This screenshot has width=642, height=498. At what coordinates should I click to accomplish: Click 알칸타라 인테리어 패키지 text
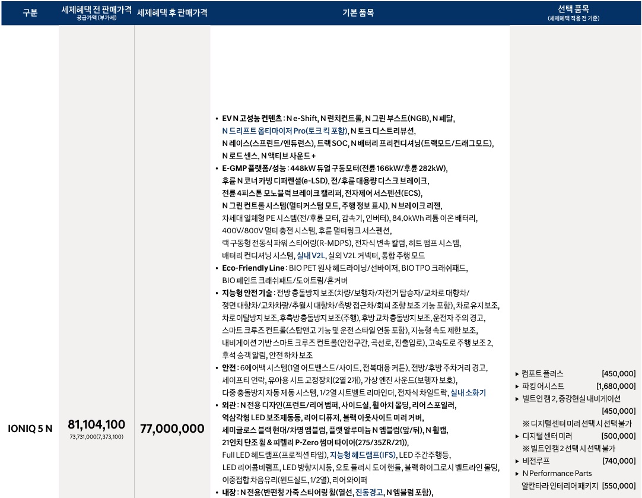click(560, 486)
